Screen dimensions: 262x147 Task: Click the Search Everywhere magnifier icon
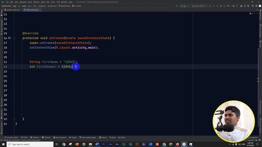[x=253, y=6]
